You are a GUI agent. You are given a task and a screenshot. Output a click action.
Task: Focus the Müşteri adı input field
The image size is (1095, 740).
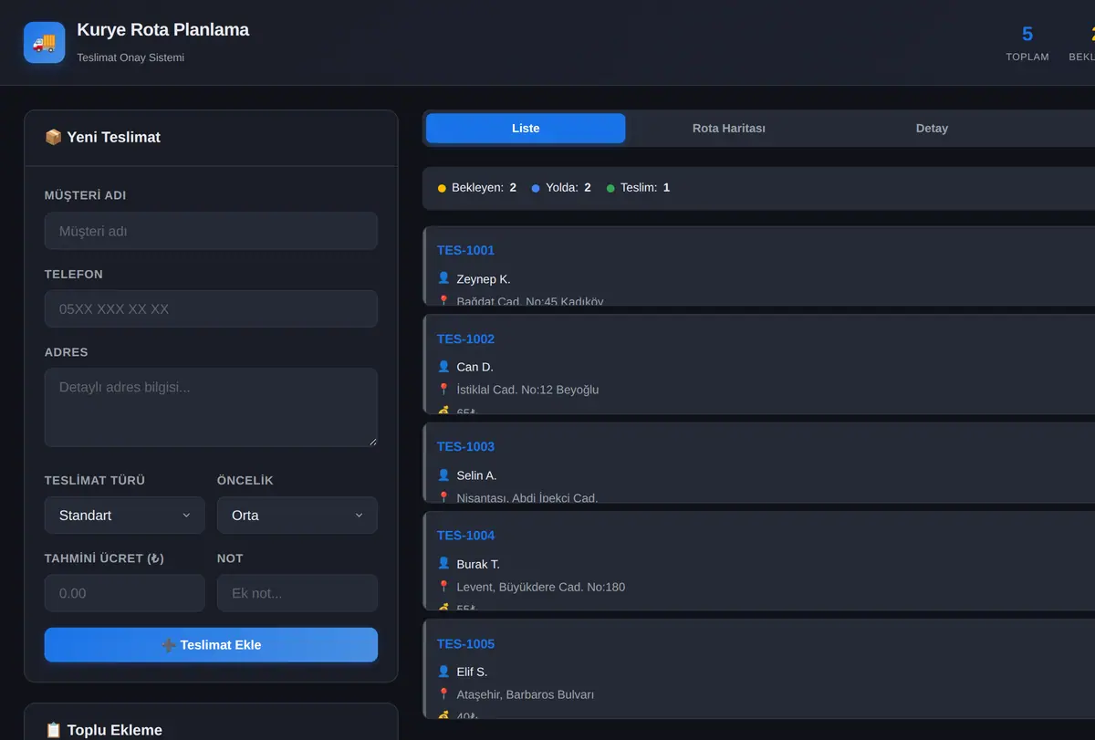coord(211,231)
